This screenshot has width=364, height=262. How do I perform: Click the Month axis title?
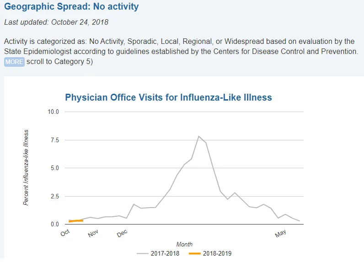(184, 244)
